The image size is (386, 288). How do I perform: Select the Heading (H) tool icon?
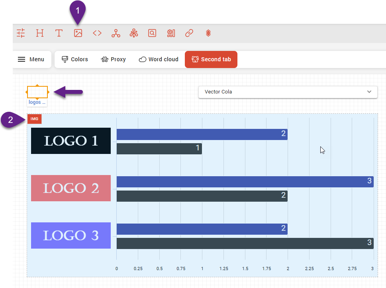pos(40,33)
